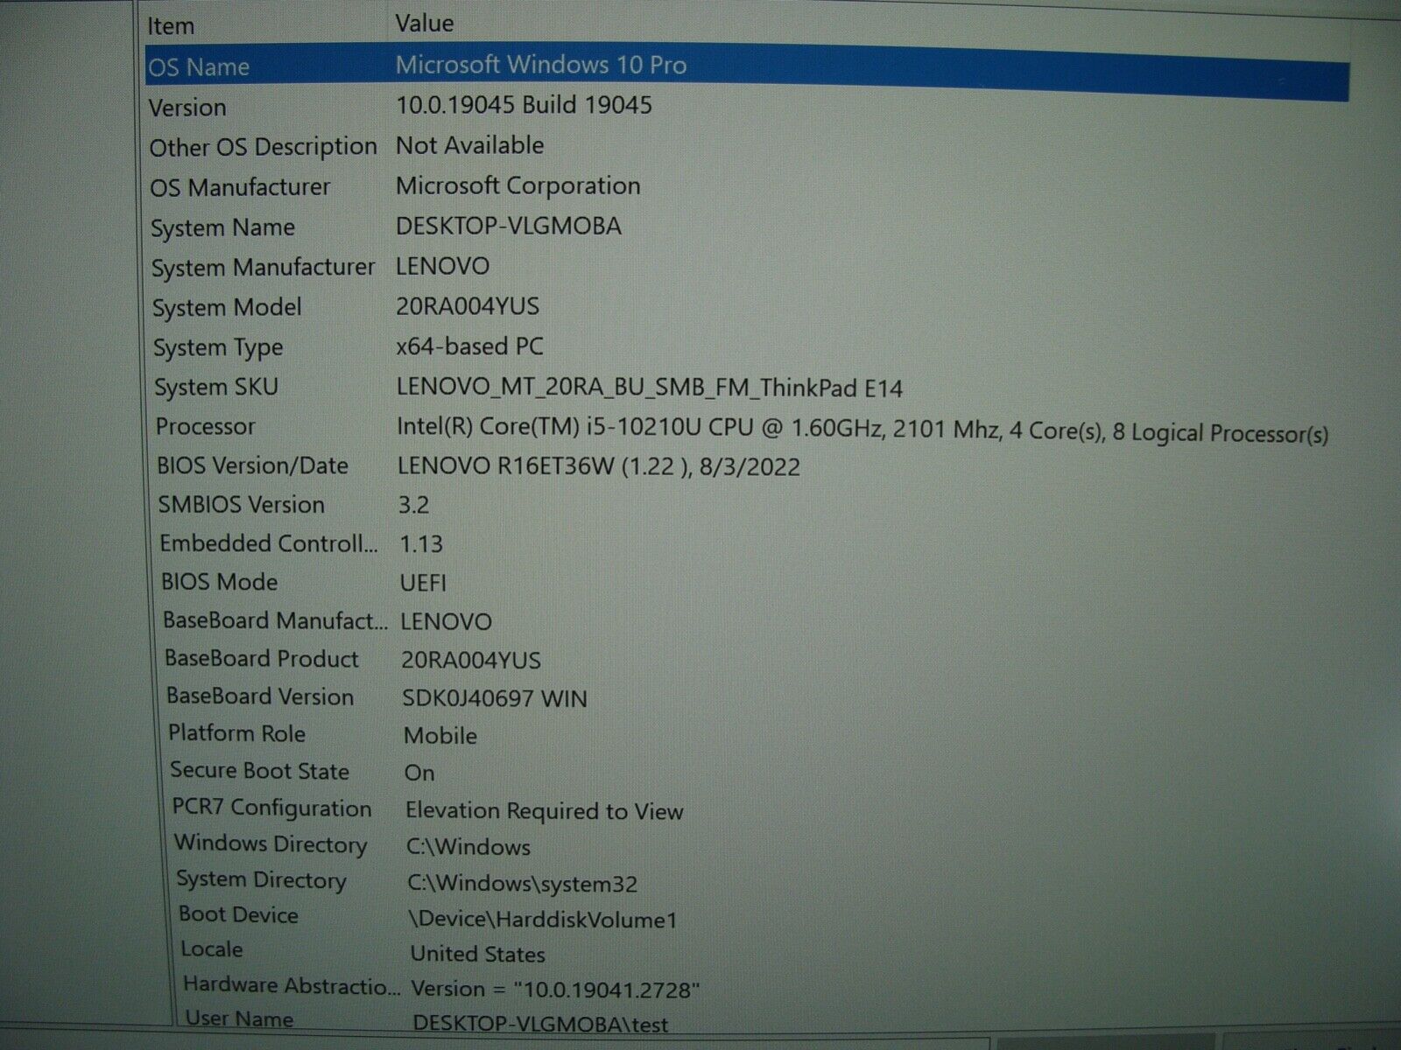Image resolution: width=1401 pixels, height=1050 pixels.
Task: Click the LENOVO R16ET36W BIOS value
Action: point(599,466)
